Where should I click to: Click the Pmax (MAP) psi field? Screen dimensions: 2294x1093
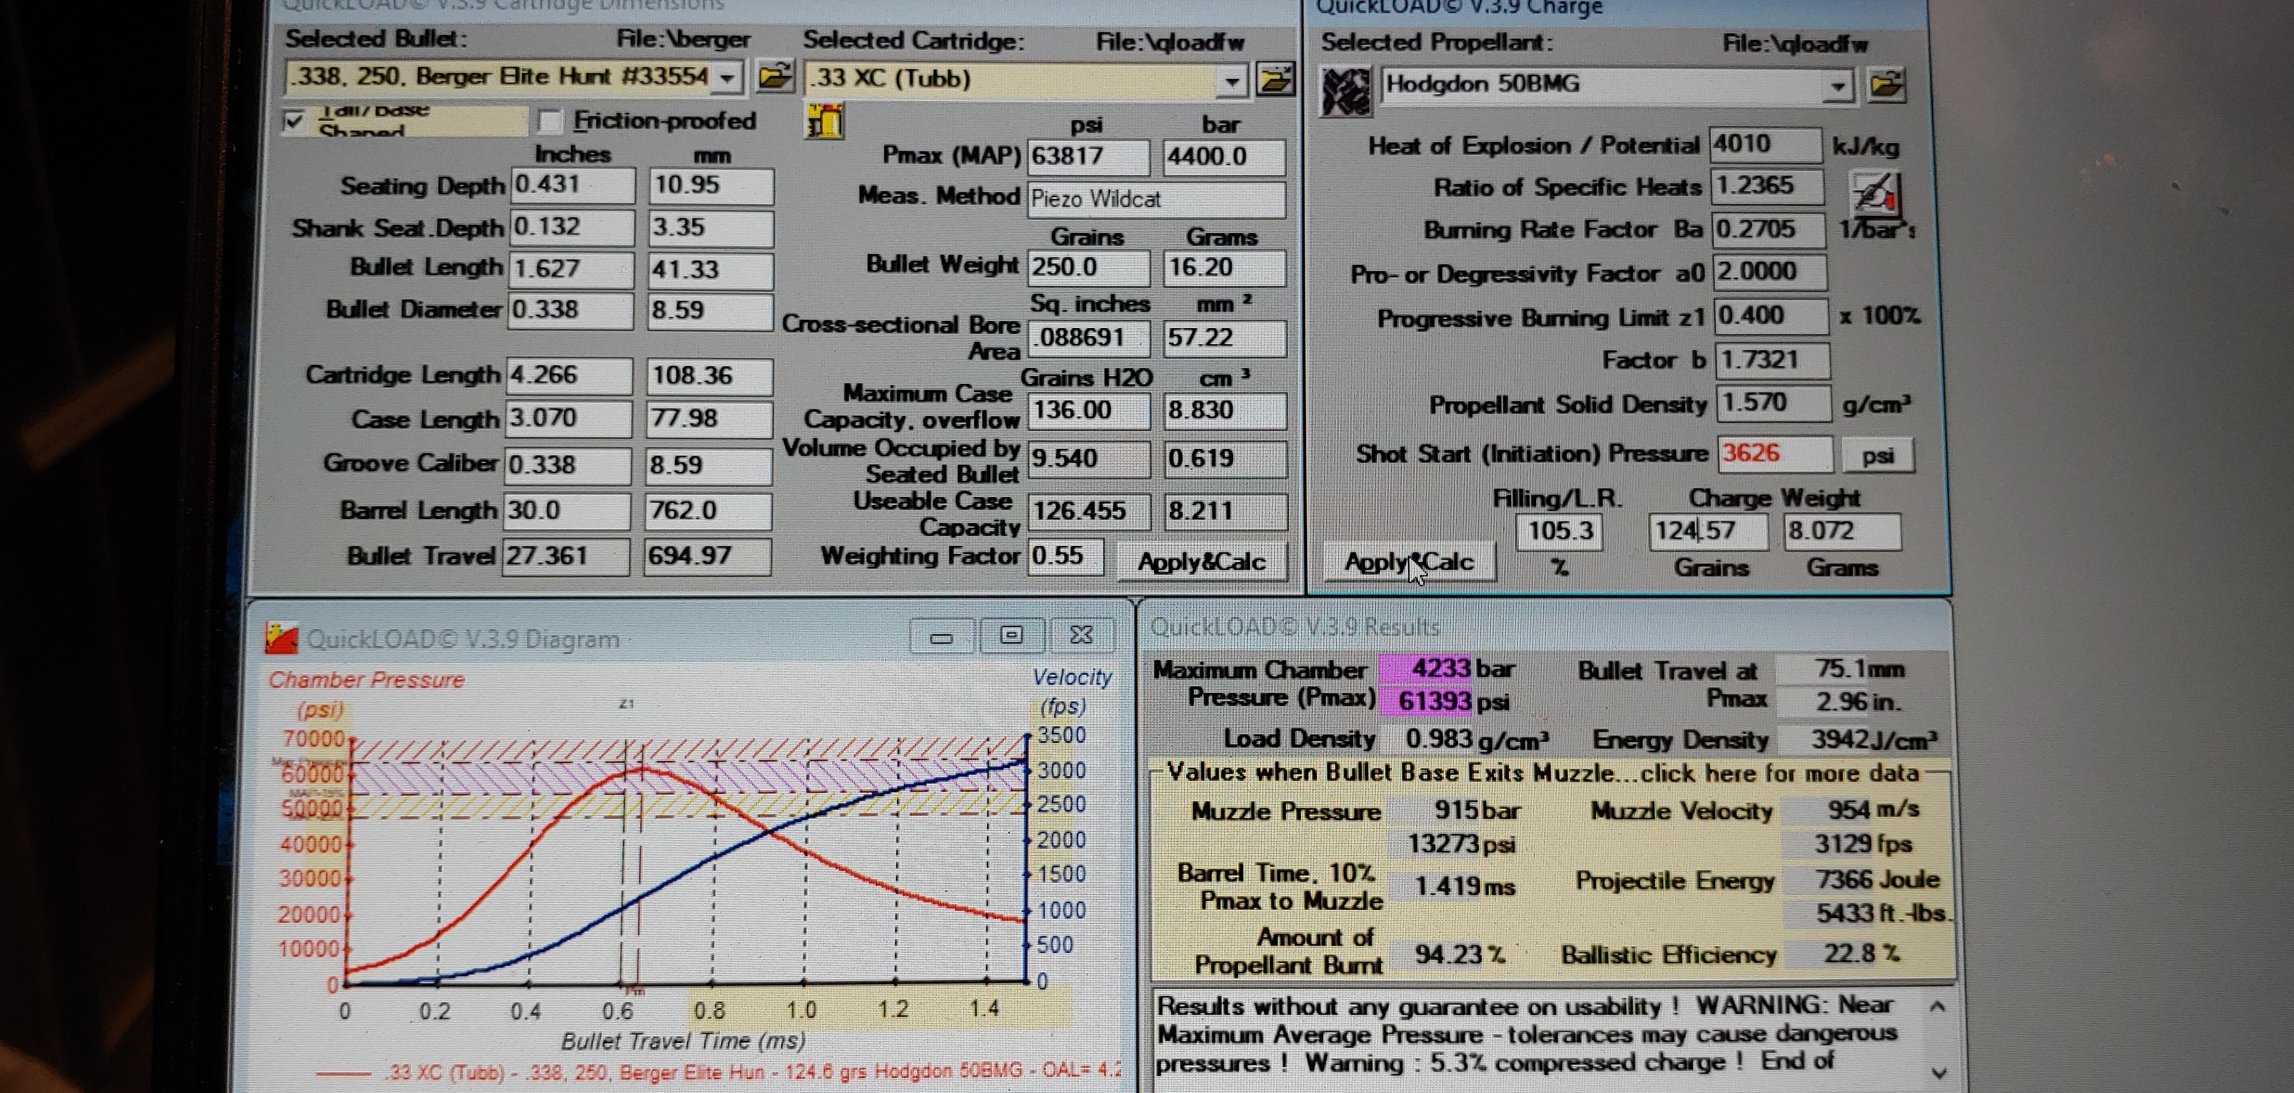[1087, 157]
